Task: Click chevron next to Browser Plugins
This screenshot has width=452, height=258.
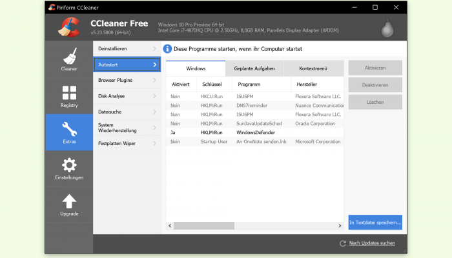Action: 154,81
